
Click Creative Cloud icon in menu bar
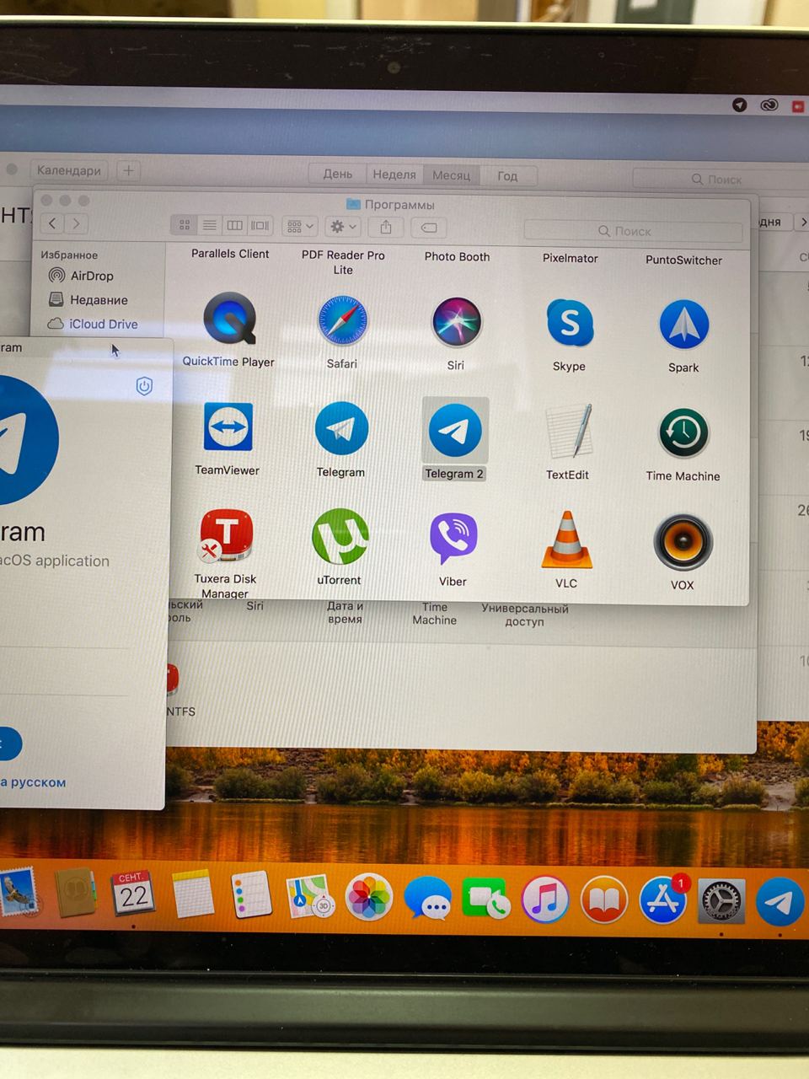pos(769,105)
